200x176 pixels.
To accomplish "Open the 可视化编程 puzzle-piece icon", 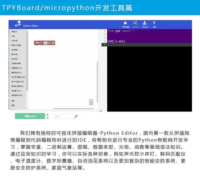I will [x=125, y=23].
